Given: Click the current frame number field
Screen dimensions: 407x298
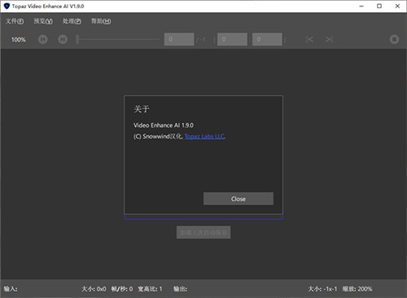Looking at the screenshot, I should [179, 39].
